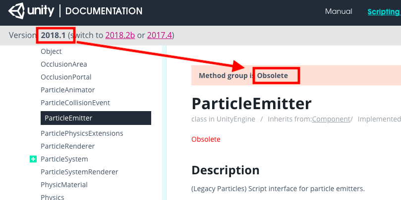This screenshot has height=200, width=401.
Task: Select the highlighted ParticleEmitter entry
Action: (x=96, y=118)
